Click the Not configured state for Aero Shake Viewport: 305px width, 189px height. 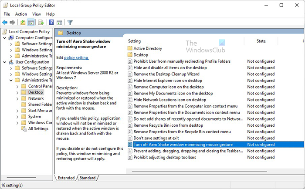[x=261, y=145]
